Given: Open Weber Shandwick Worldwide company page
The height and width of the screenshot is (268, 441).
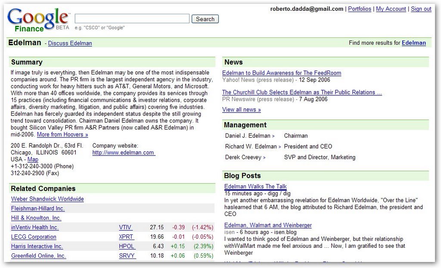Looking at the screenshot, I should point(47,199).
